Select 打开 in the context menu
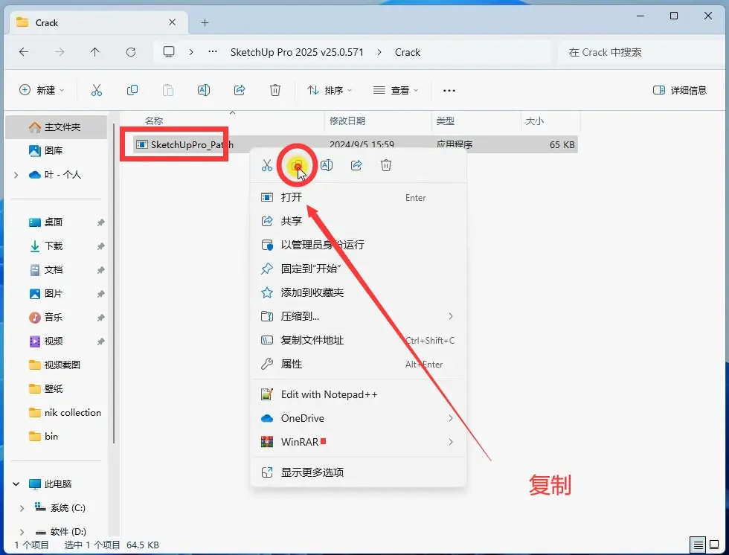The height and width of the screenshot is (555, 729). click(x=358, y=198)
